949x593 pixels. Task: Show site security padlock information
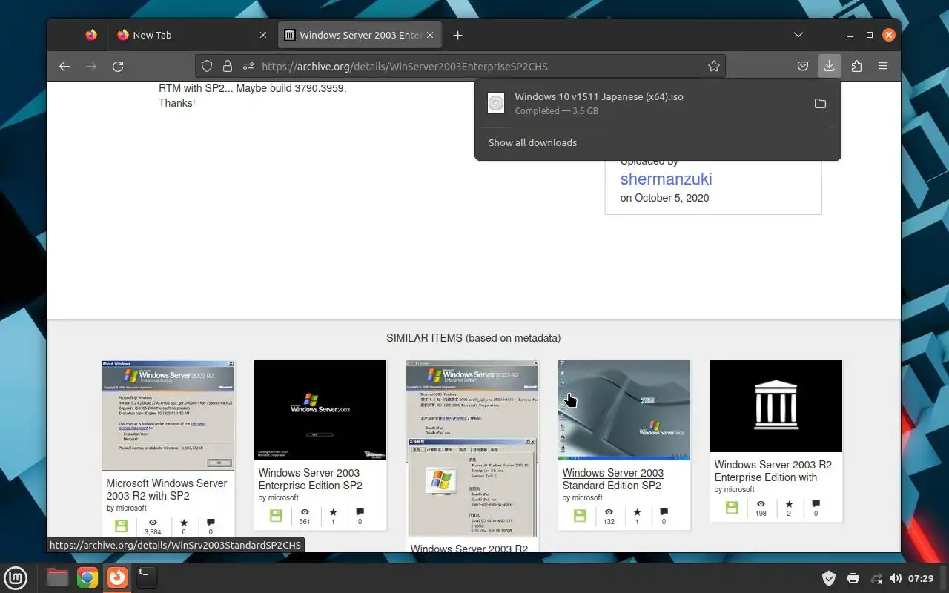pyautogui.click(x=228, y=66)
